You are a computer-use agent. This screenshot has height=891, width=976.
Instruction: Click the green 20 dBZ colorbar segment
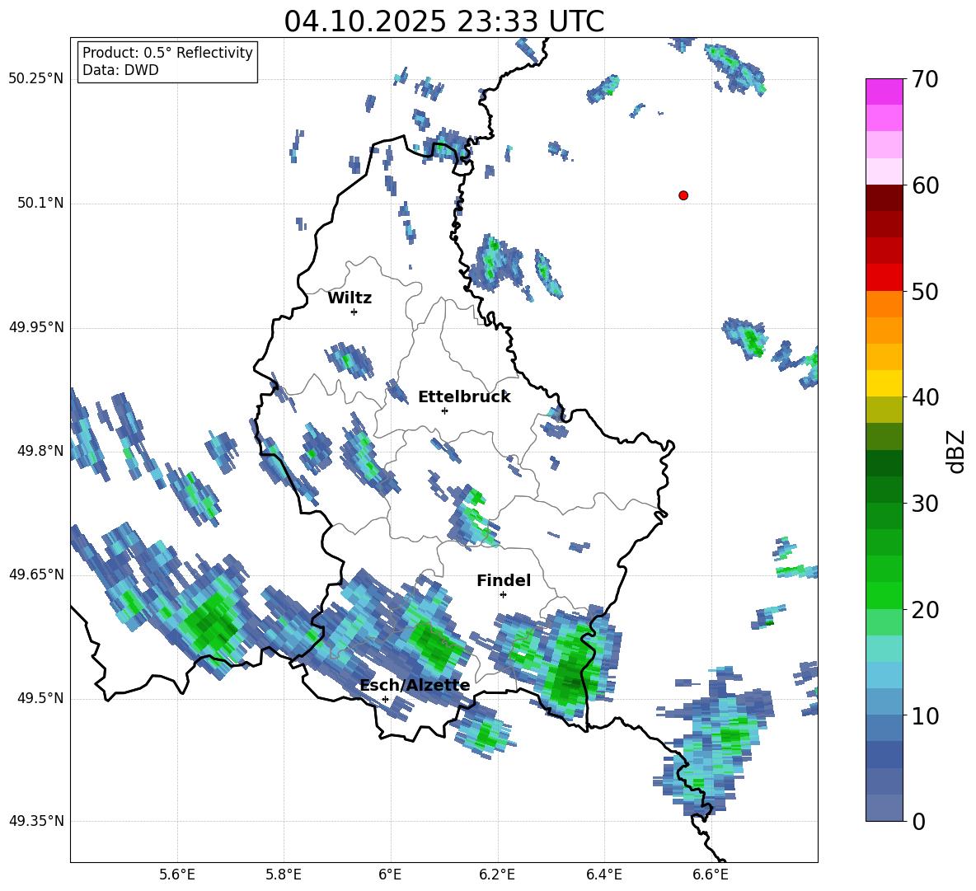884,595
